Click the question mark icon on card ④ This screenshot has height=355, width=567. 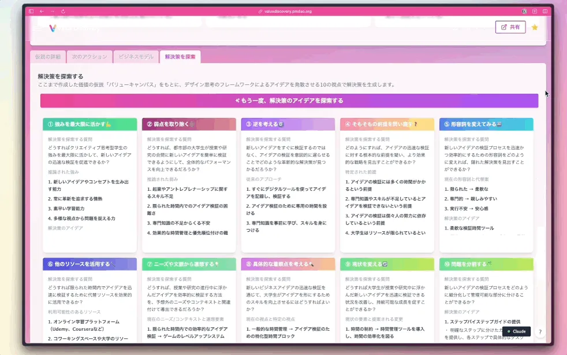tap(416, 124)
